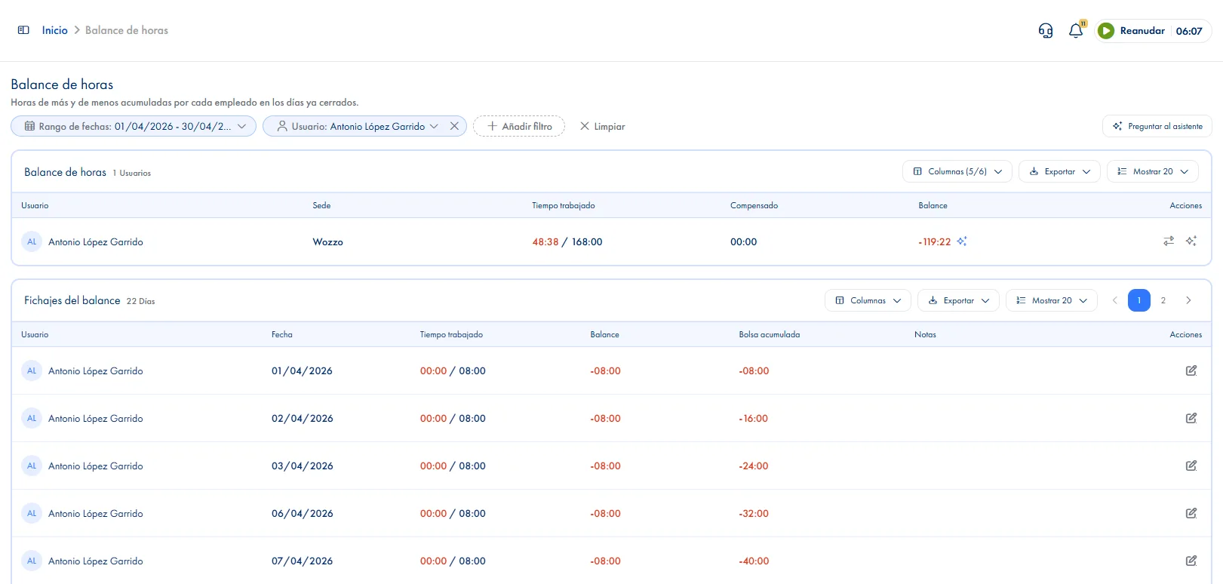Edit the 02/04/2026 entry

[1191, 418]
